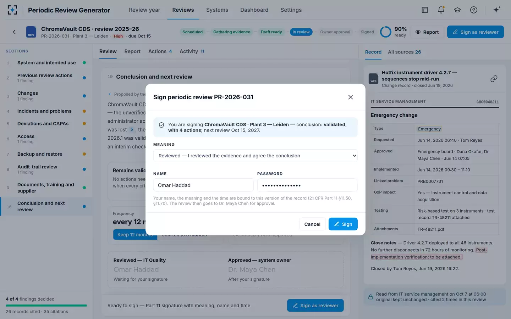This screenshot has height=319, width=511.
Task: Open Incidents and problems section
Action: pyautogui.click(x=46, y=111)
